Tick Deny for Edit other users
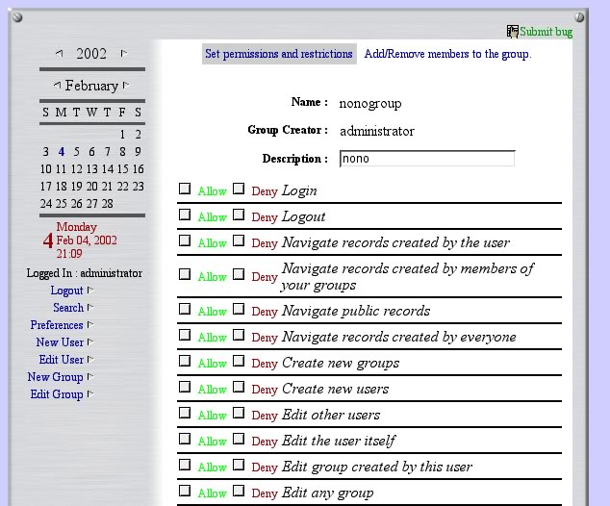This screenshot has width=610, height=506. (239, 414)
